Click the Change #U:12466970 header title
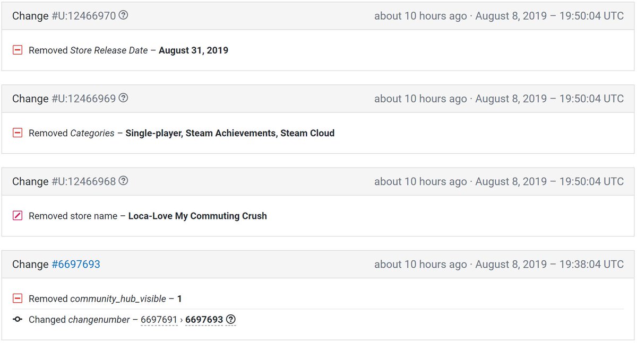637x343 pixels. click(x=64, y=16)
